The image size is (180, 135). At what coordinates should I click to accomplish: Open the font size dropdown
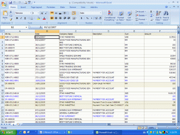pyautogui.click(x=38, y=13)
